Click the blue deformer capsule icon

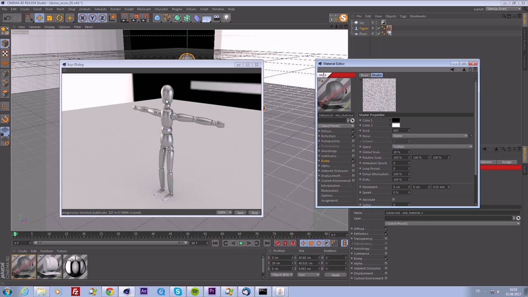pos(197,18)
